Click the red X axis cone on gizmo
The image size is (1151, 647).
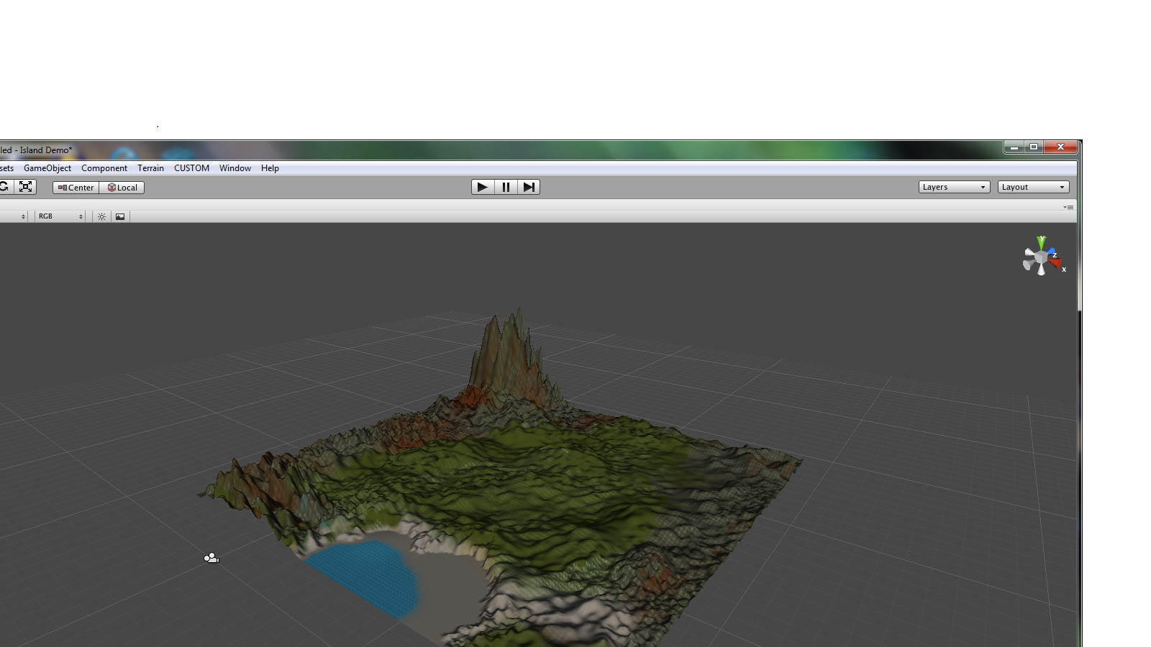tap(1055, 263)
